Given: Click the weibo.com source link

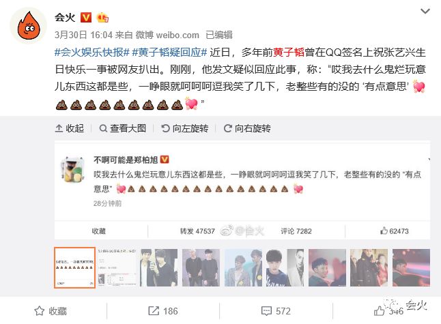Looking at the screenshot, I should point(177,35).
